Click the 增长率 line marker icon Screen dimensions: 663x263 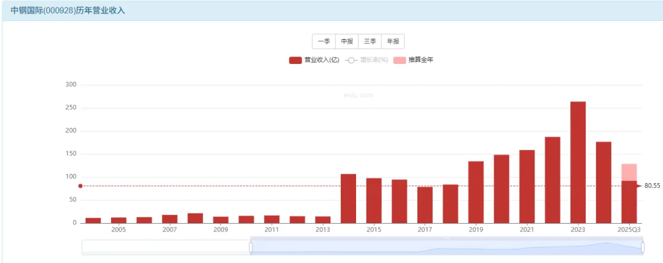click(x=351, y=60)
